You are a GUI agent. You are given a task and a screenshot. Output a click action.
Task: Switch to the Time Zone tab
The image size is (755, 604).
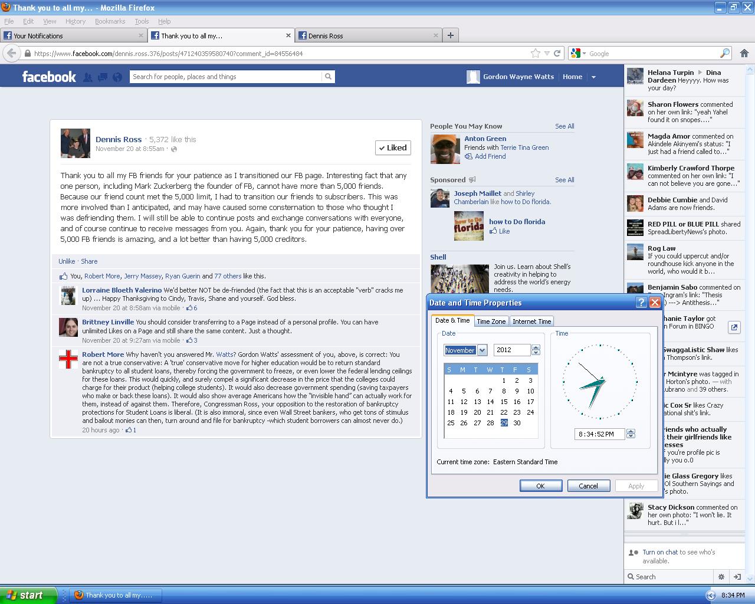(491, 321)
